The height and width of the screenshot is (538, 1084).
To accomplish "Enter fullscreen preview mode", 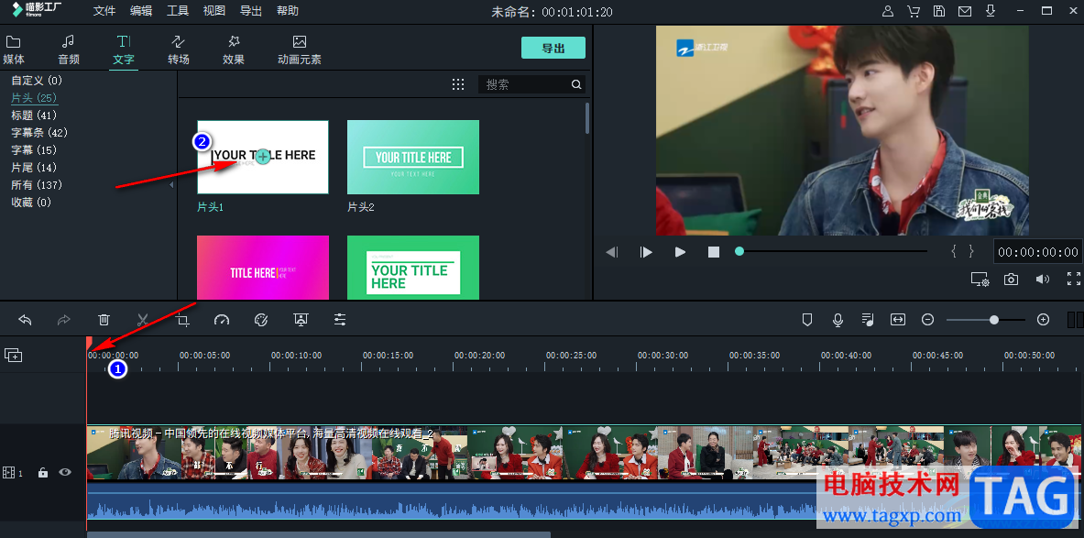I will (x=1074, y=279).
